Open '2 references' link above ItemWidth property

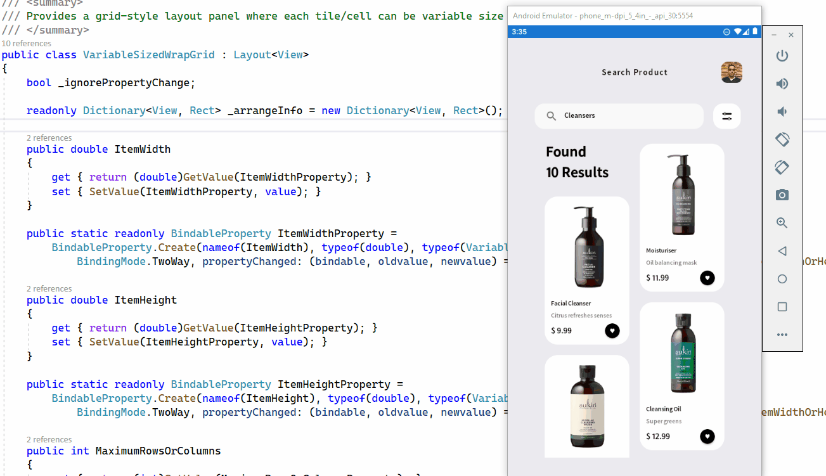coord(49,138)
